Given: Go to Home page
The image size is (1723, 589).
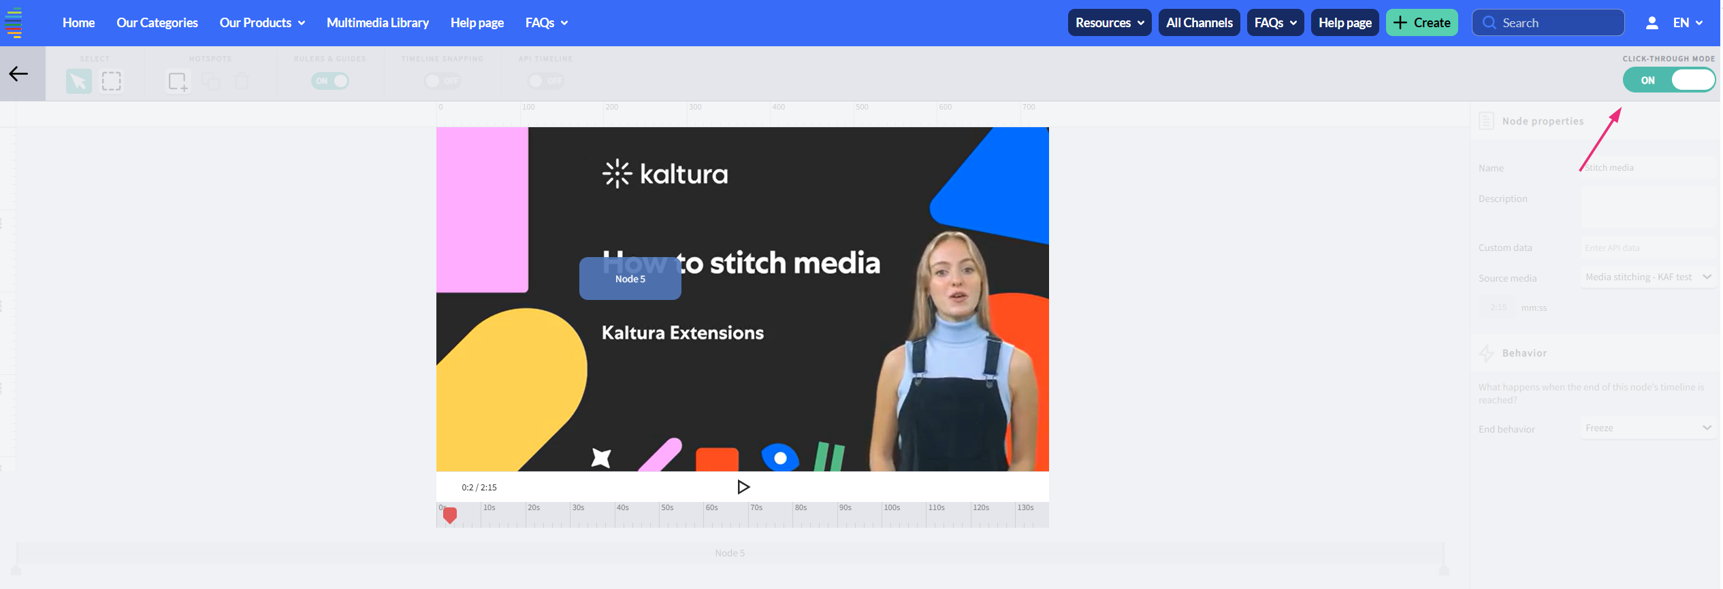Looking at the screenshot, I should click(79, 23).
